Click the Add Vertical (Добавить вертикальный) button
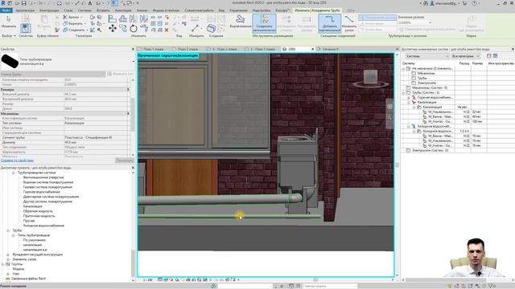This screenshot has width=515, height=289. [x=329, y=23]
